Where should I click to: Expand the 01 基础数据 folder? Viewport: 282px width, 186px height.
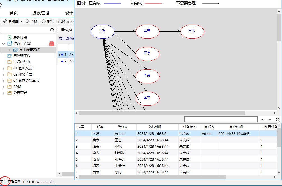point(3,68)
